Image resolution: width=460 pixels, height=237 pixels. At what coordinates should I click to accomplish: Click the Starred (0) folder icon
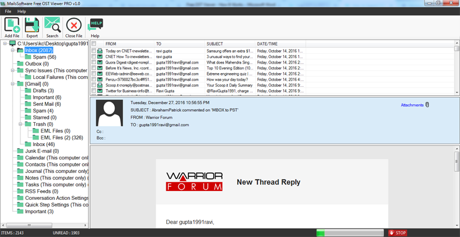28,117
